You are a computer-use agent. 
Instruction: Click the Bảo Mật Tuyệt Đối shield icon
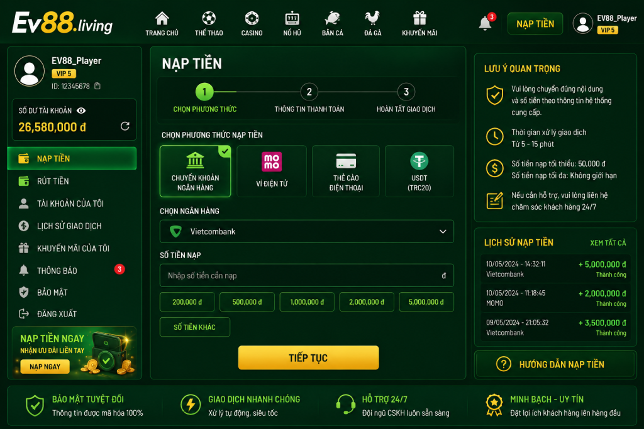tap(35, 406)
